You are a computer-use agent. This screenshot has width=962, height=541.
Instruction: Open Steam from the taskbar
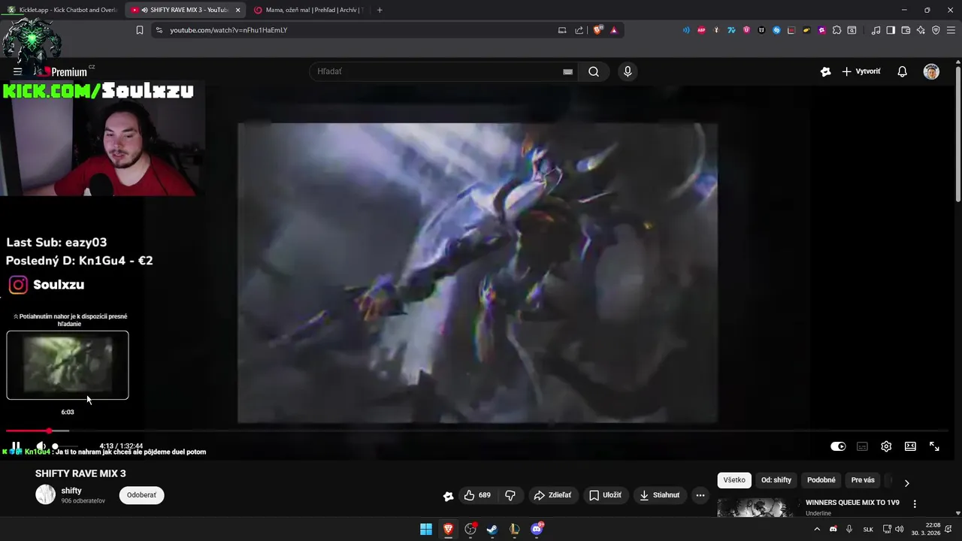(x=492, y=529)
